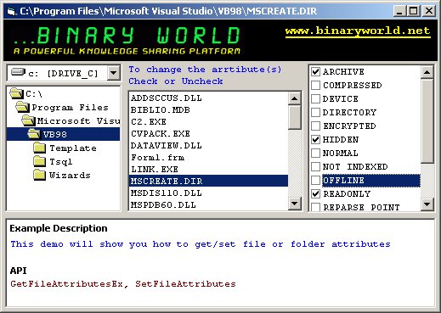Click the Wizards folder icon
This screenshot has height=313, width=441.
(x=39, y=175)
